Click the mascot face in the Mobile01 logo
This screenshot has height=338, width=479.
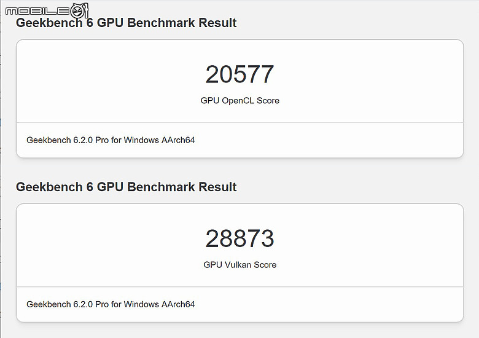pyautogui.click(x=77, y=11)
